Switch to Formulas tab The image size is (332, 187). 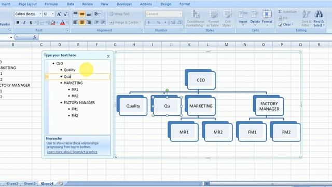51,4
